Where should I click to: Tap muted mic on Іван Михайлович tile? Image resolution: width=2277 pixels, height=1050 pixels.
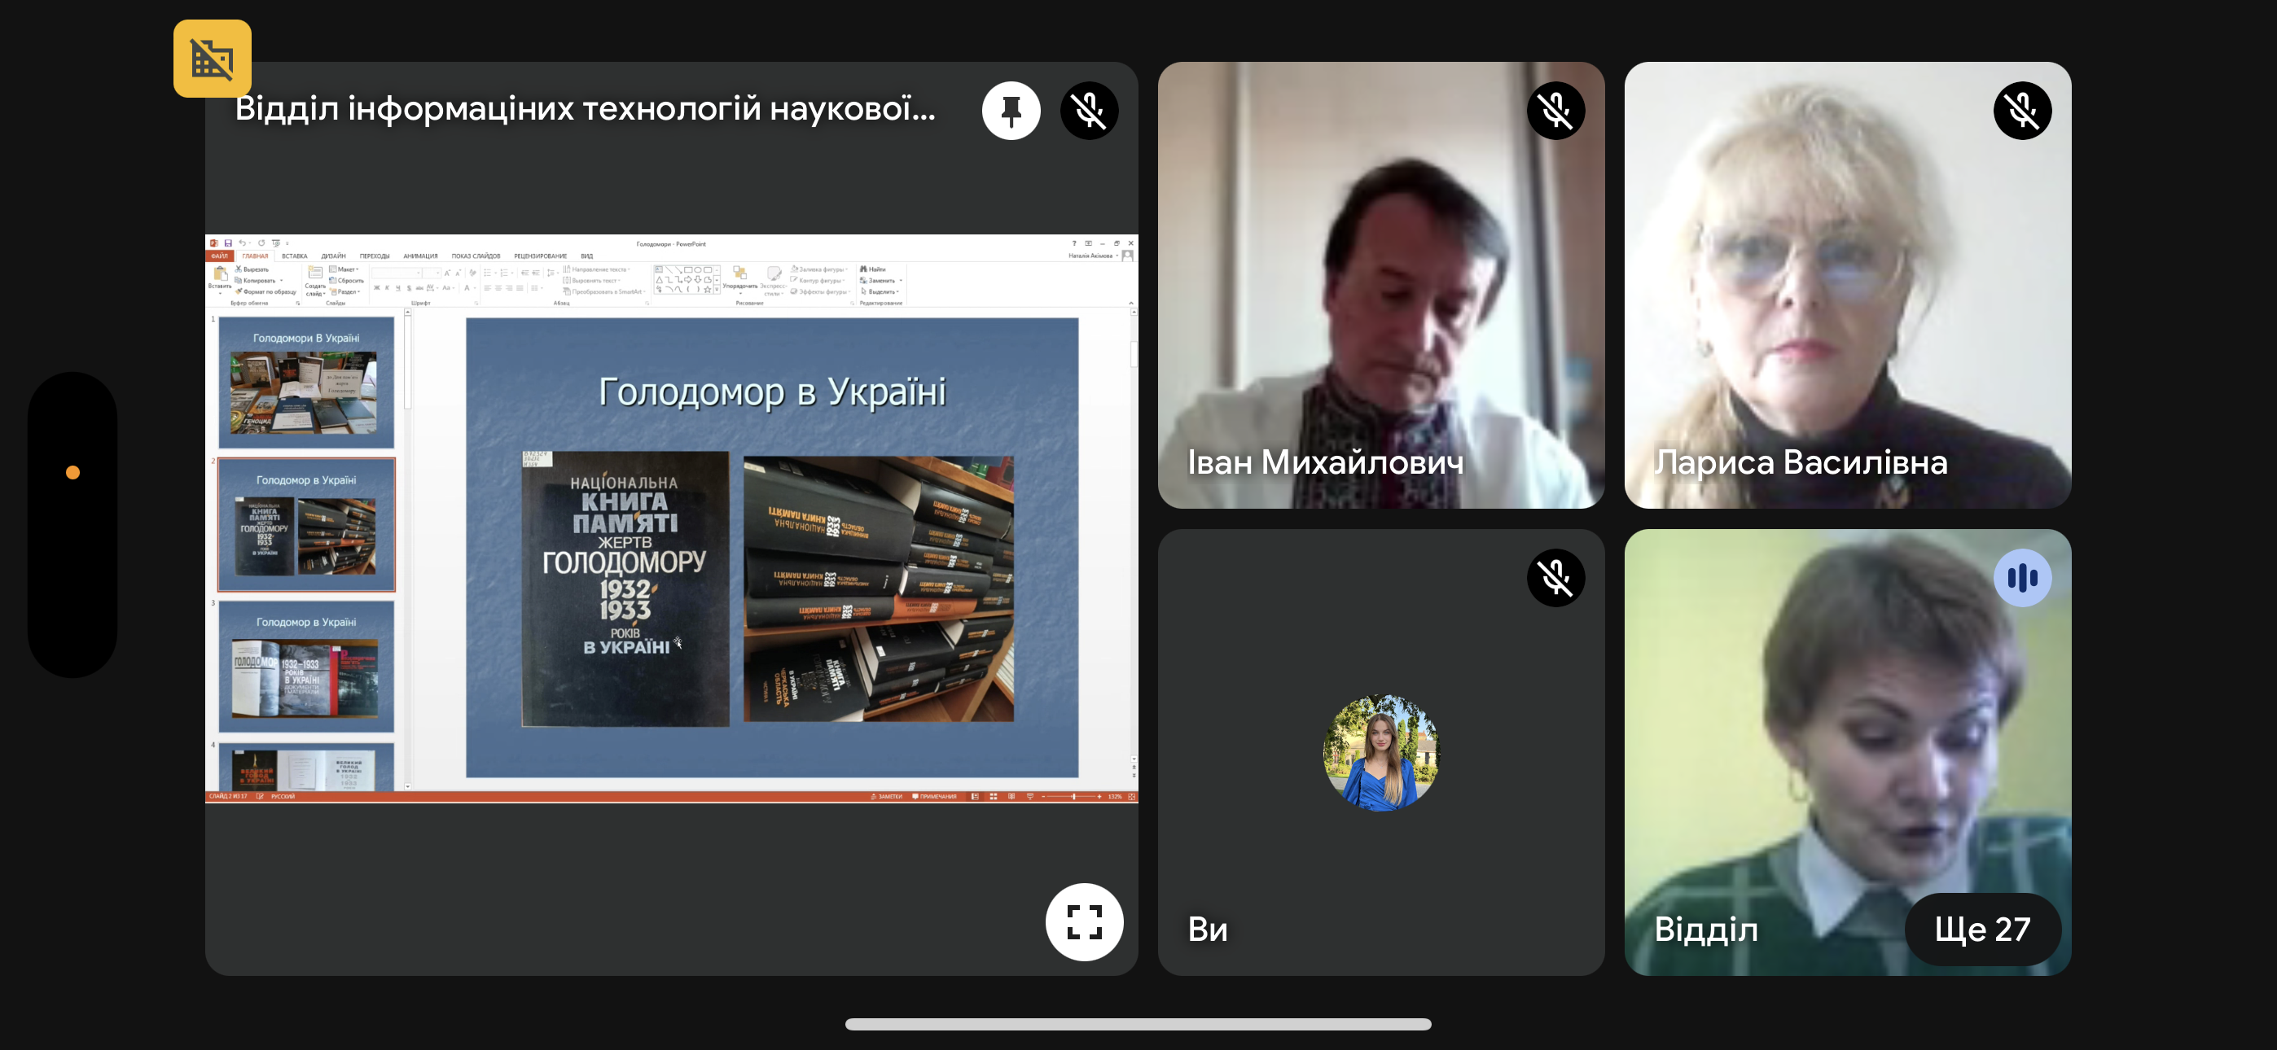[x=1555, y=111]
